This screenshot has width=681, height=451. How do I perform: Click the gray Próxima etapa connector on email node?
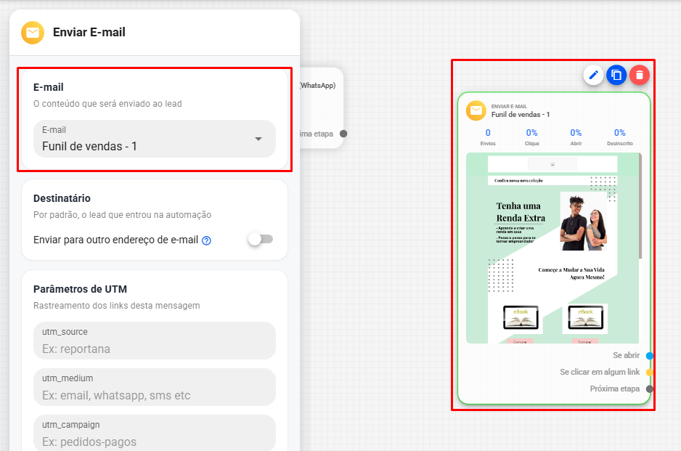(650, 389)
